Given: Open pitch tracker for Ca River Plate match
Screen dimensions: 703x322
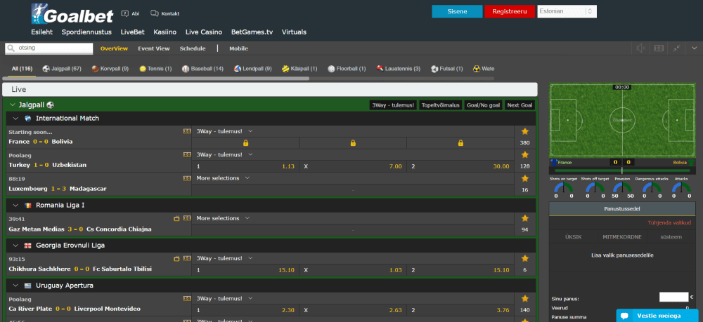Looking at the screenshot, I should coord(187,298).
